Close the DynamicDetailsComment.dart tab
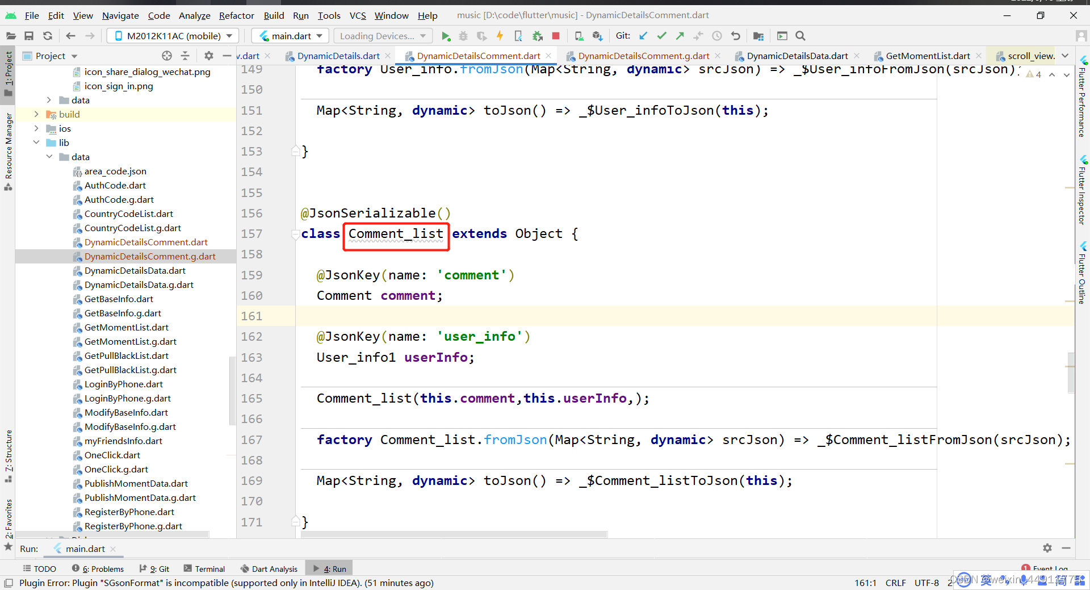This screenshot has height=590, width=1090. click(x=548, y=56)
